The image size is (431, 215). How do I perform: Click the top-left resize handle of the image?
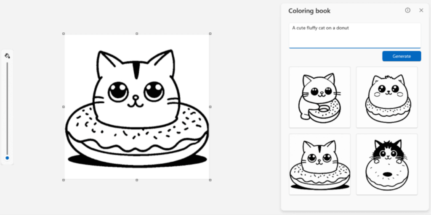(x=64, y=34)
